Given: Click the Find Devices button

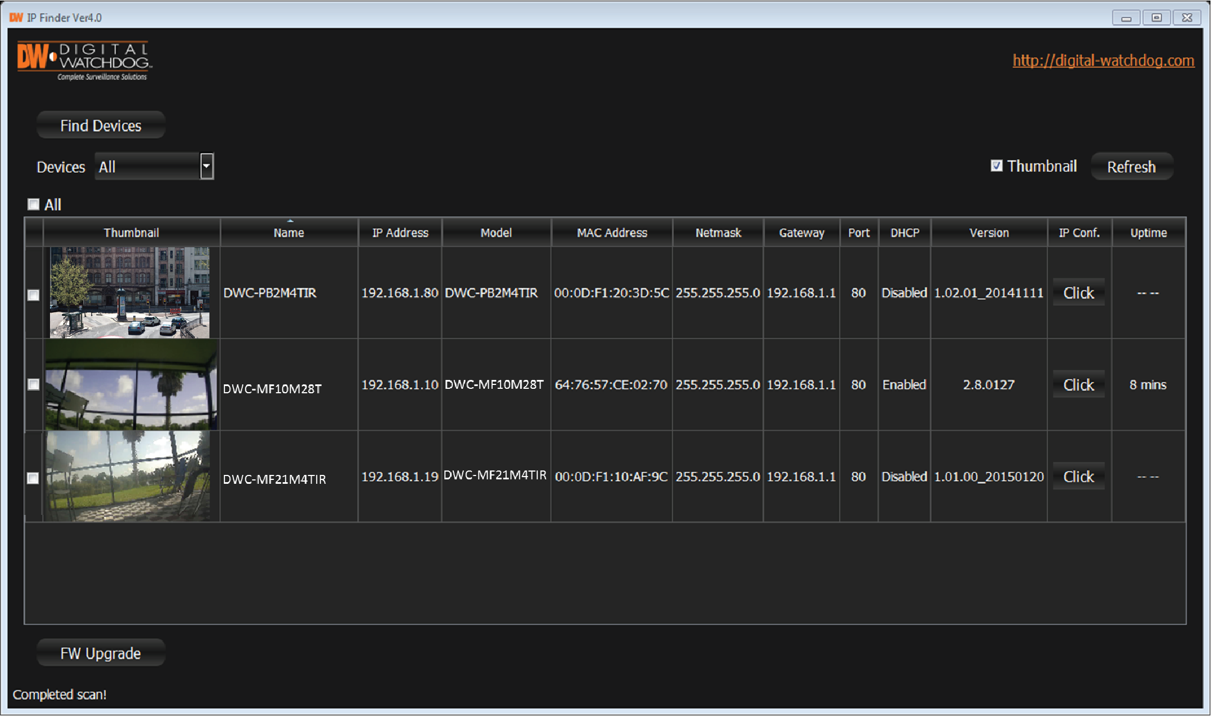Looking at the screenshot, I should pos(102,126).
